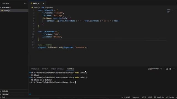Open errors and warnings status indicator
Image resolution: width=177 pixels, height=99 pixels.
click(x=3, y=97)
